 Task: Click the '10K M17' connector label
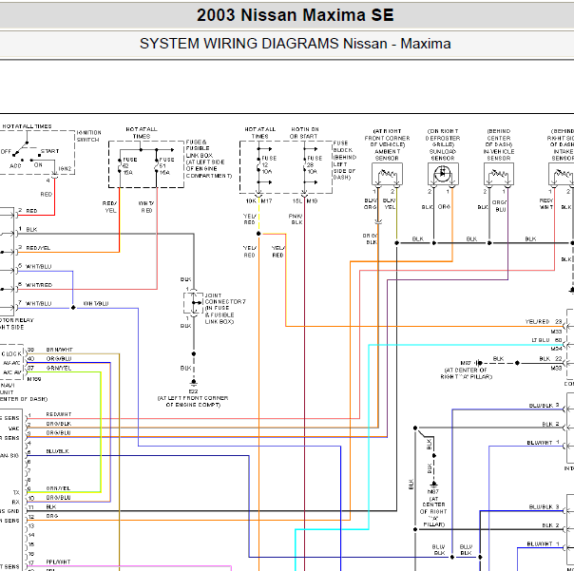click(x=258, y=201)
